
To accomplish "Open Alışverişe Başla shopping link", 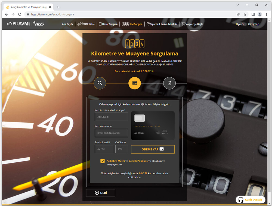I will (192, 24).
